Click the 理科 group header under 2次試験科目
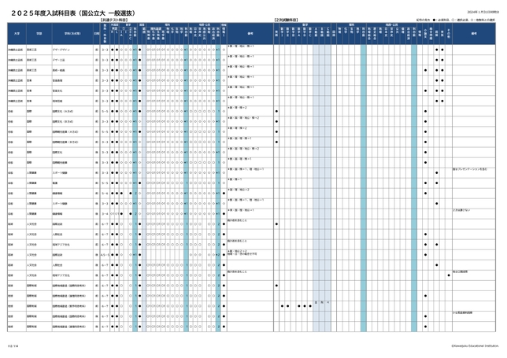 click(x=350, y=24)
